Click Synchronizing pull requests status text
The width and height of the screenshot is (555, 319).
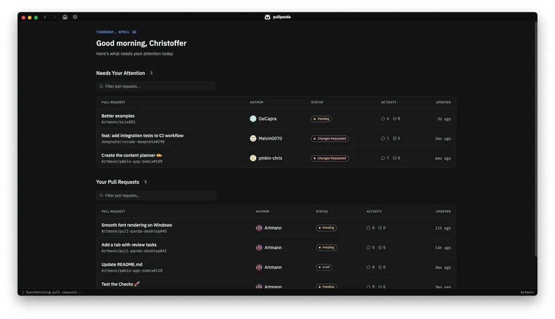tap(54, 292)
